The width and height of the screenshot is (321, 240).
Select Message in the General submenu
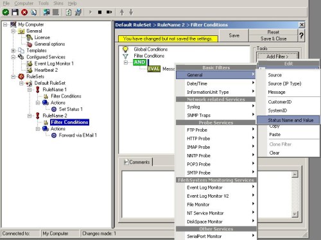(x=288, y=92)
